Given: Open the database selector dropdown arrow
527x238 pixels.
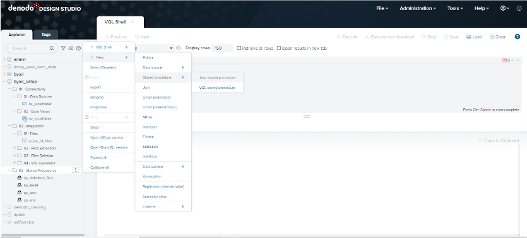Looking at the screenshot, I should tap(171, 48).
